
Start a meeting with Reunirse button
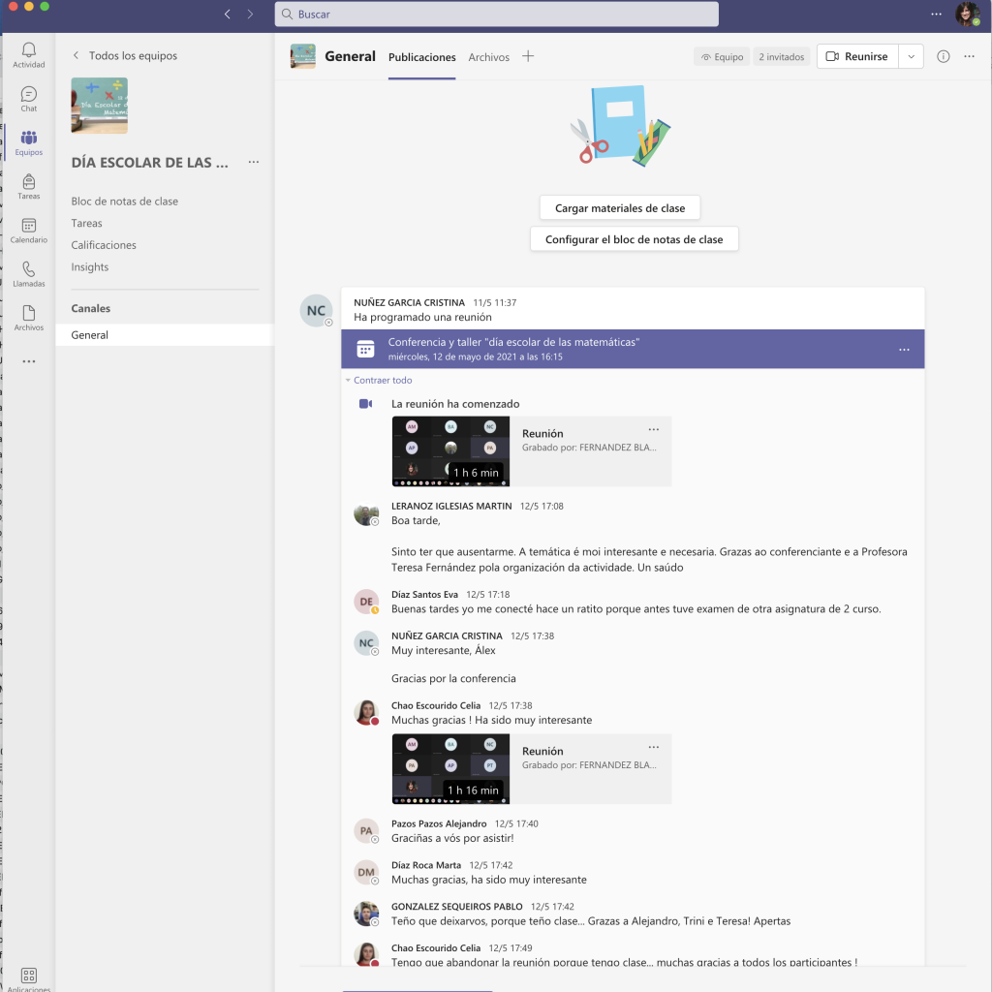click(x=857, y=57)
